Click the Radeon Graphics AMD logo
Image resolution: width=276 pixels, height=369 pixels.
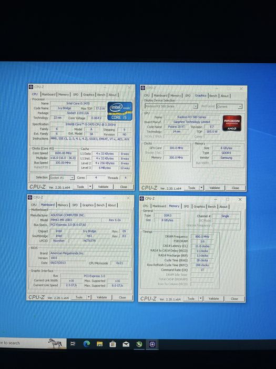click(x=232, y=123)
